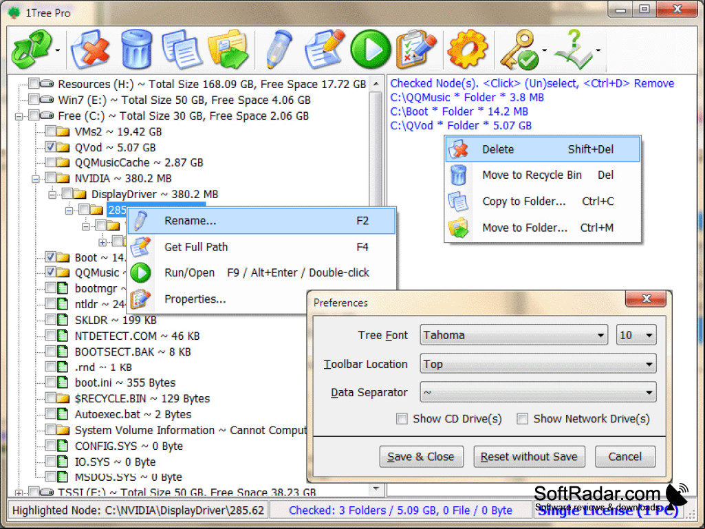The height and width of the screenshot is (529, 705).
Task: Click the Reset without Save button
Action: (x=529, y=457)
